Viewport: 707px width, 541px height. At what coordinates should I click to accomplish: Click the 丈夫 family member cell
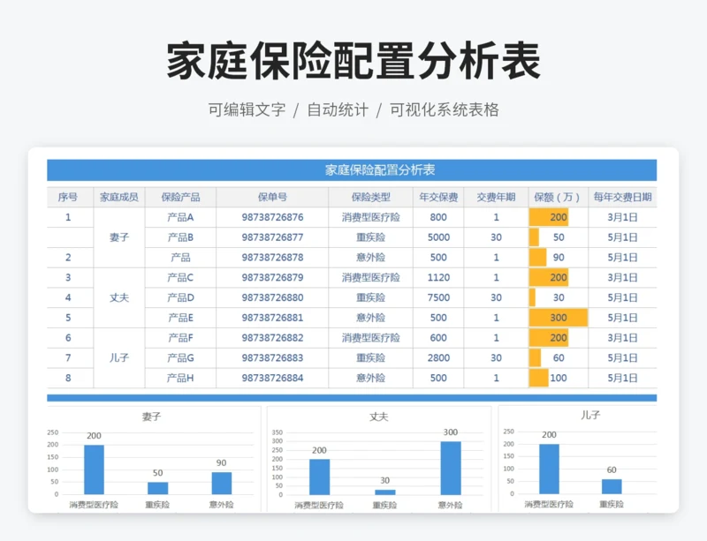(x=119, y=297)
